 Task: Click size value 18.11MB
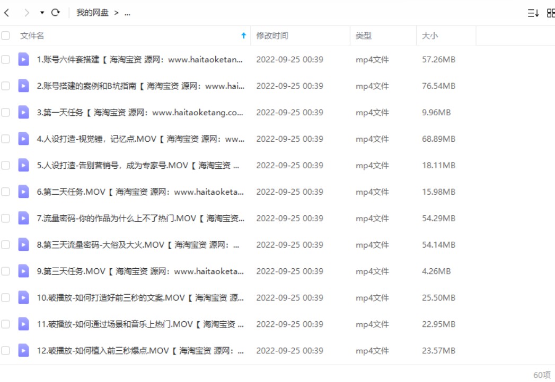(438, 166)
